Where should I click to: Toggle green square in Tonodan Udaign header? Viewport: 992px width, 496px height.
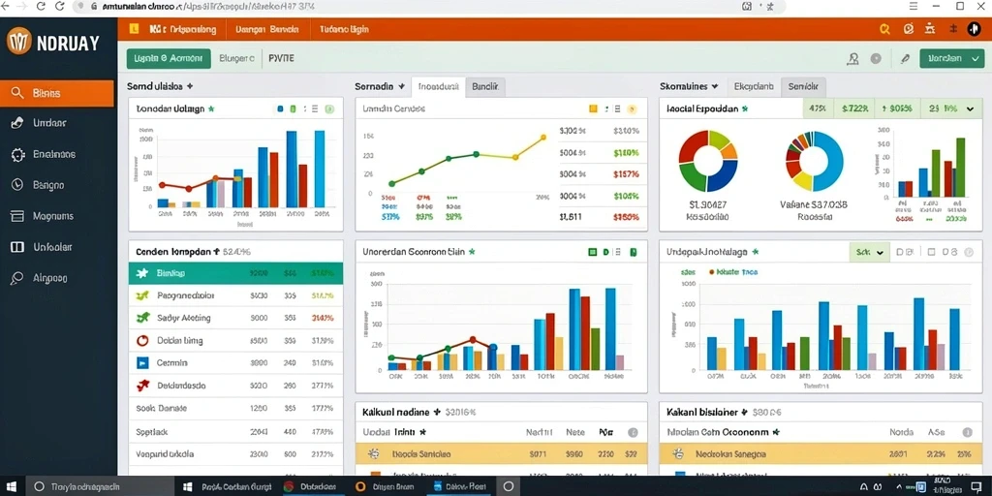[x=293, y=108]
